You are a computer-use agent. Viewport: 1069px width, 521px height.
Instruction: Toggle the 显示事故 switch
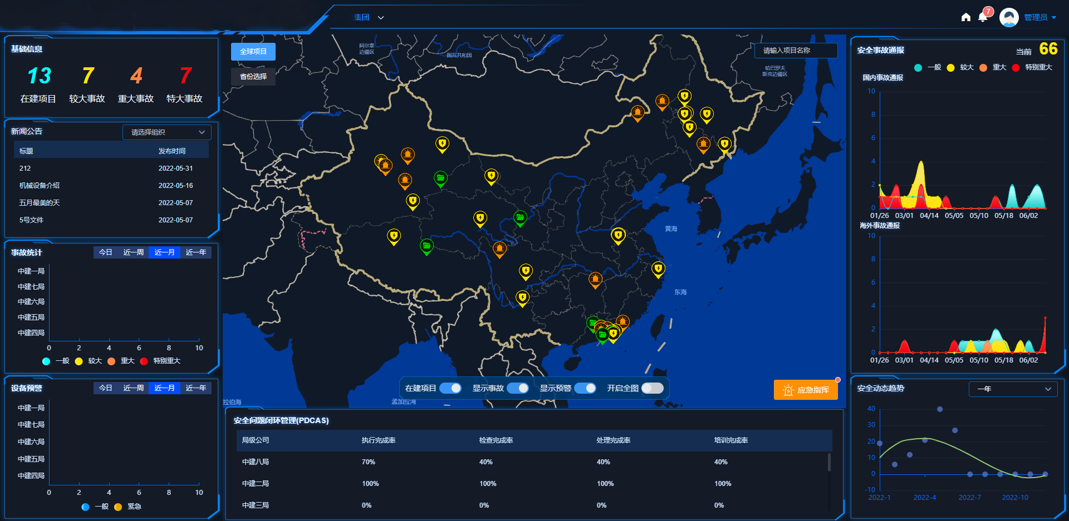click(x=518, y=388)
